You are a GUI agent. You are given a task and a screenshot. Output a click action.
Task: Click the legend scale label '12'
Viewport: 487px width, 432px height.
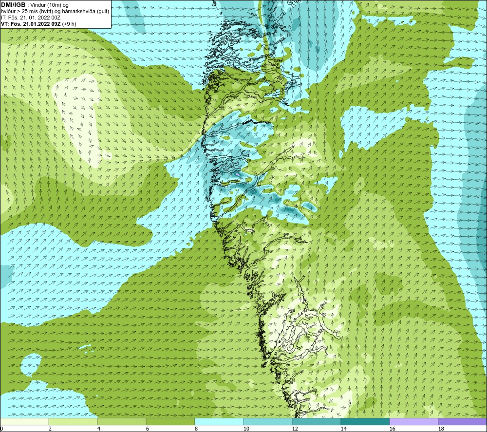[295, 429]
